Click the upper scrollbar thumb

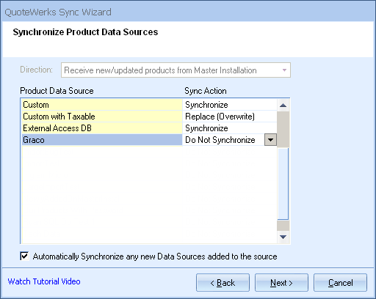(283, 130)
